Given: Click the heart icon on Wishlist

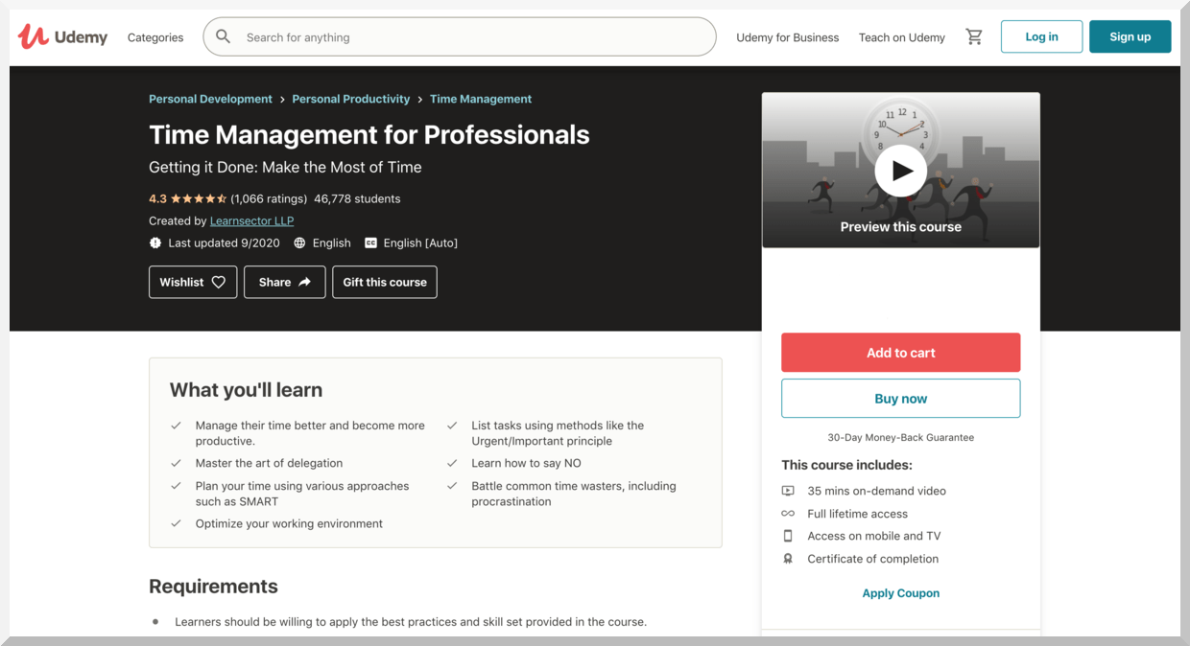Looking at the screenshot, I should 219,283.
